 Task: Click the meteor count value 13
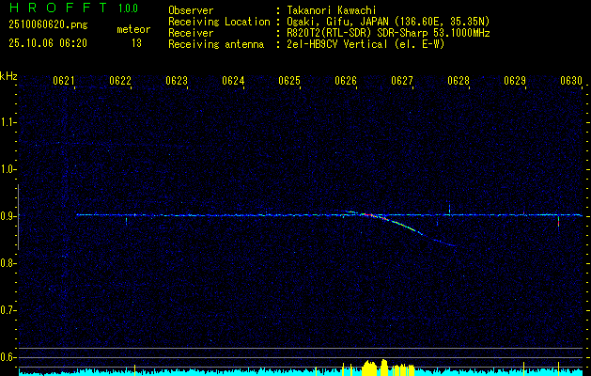click(x=136, y=42)
